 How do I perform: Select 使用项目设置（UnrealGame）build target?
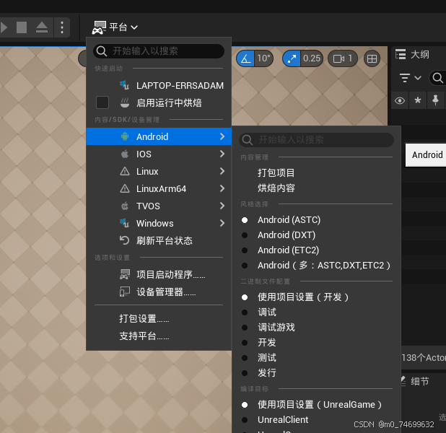[316, 405]
